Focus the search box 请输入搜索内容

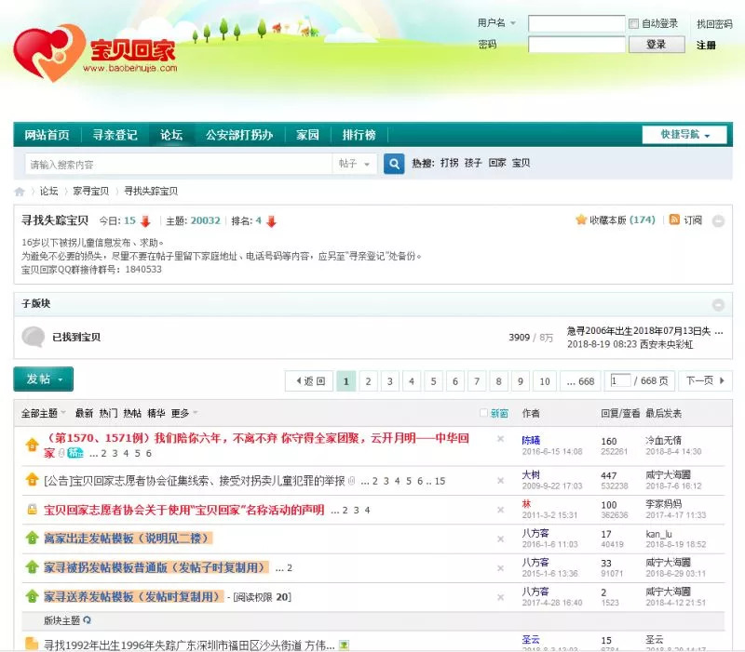pos(178,165)
